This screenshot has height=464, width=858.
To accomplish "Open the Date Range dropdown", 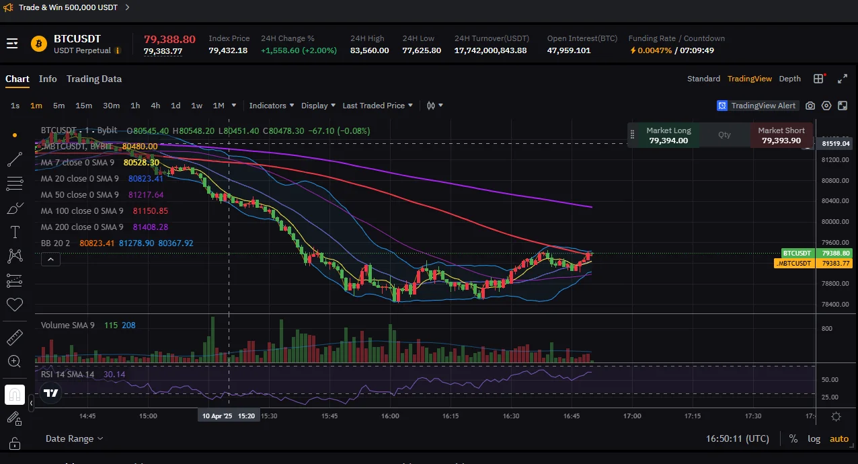I will point(75,438).
